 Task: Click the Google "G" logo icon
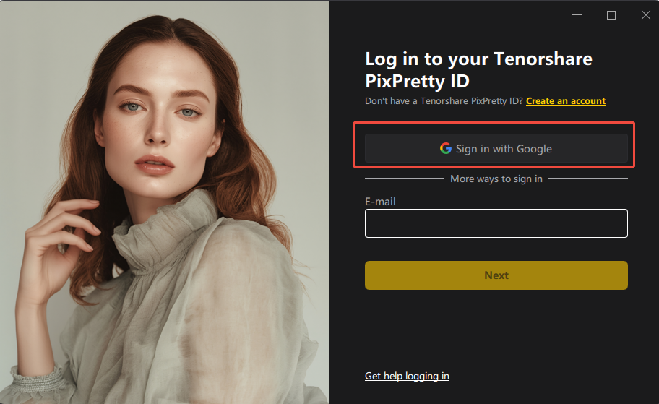pyautogui.click(x=446, y=148)
